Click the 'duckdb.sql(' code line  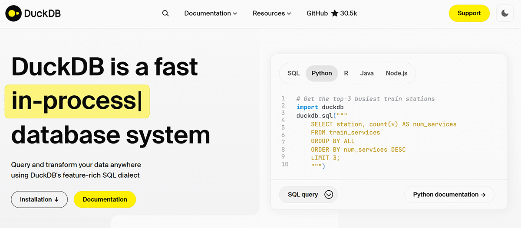click(322, 116)
